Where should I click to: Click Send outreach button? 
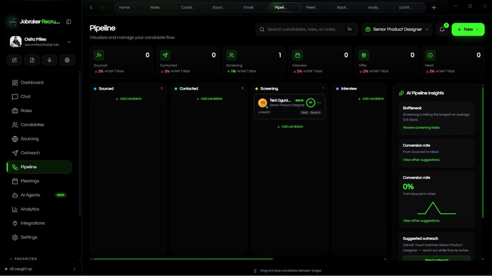tap(436, 259)
